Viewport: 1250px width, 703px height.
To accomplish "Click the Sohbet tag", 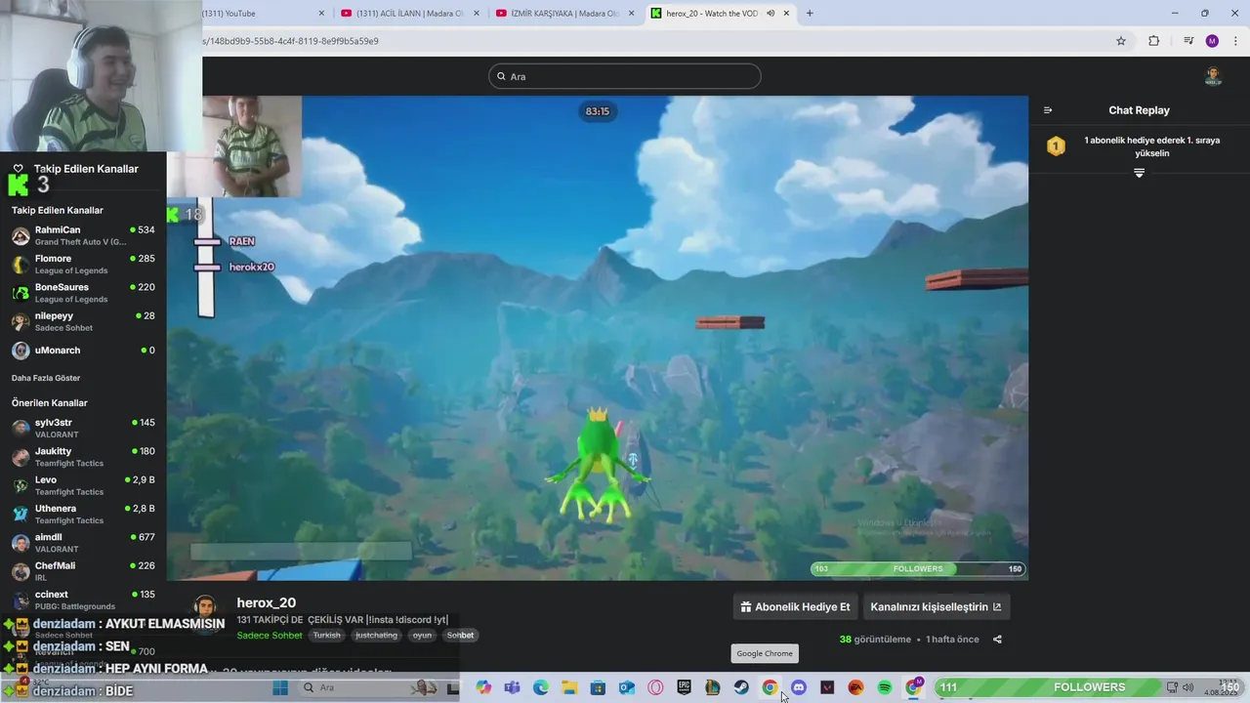I will 460,636.
